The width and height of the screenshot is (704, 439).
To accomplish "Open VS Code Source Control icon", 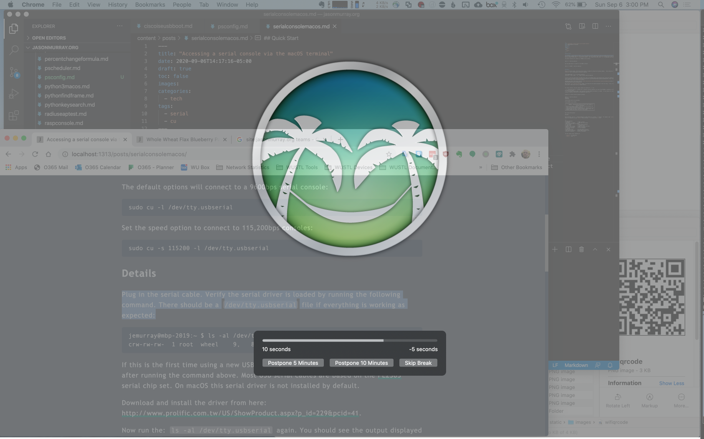I will coord(14,73).
